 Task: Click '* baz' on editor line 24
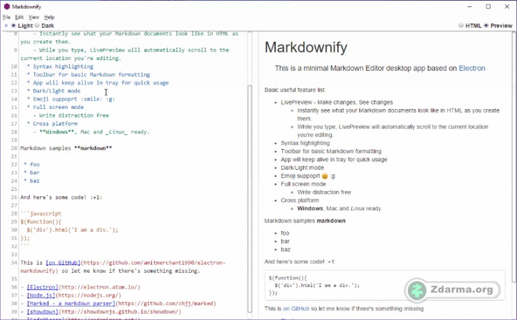click(x=32, y=181)
